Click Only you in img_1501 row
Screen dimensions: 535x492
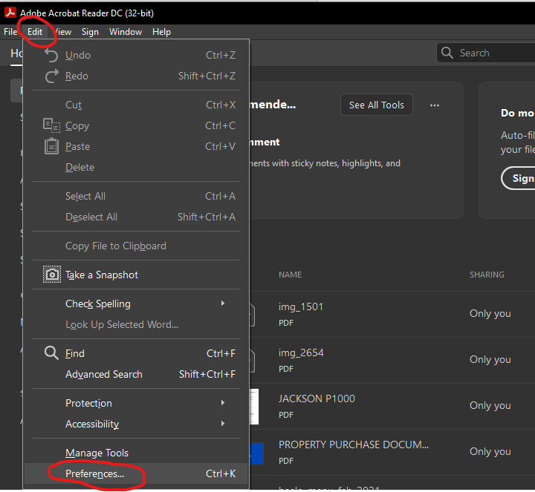tap(490, 313)
